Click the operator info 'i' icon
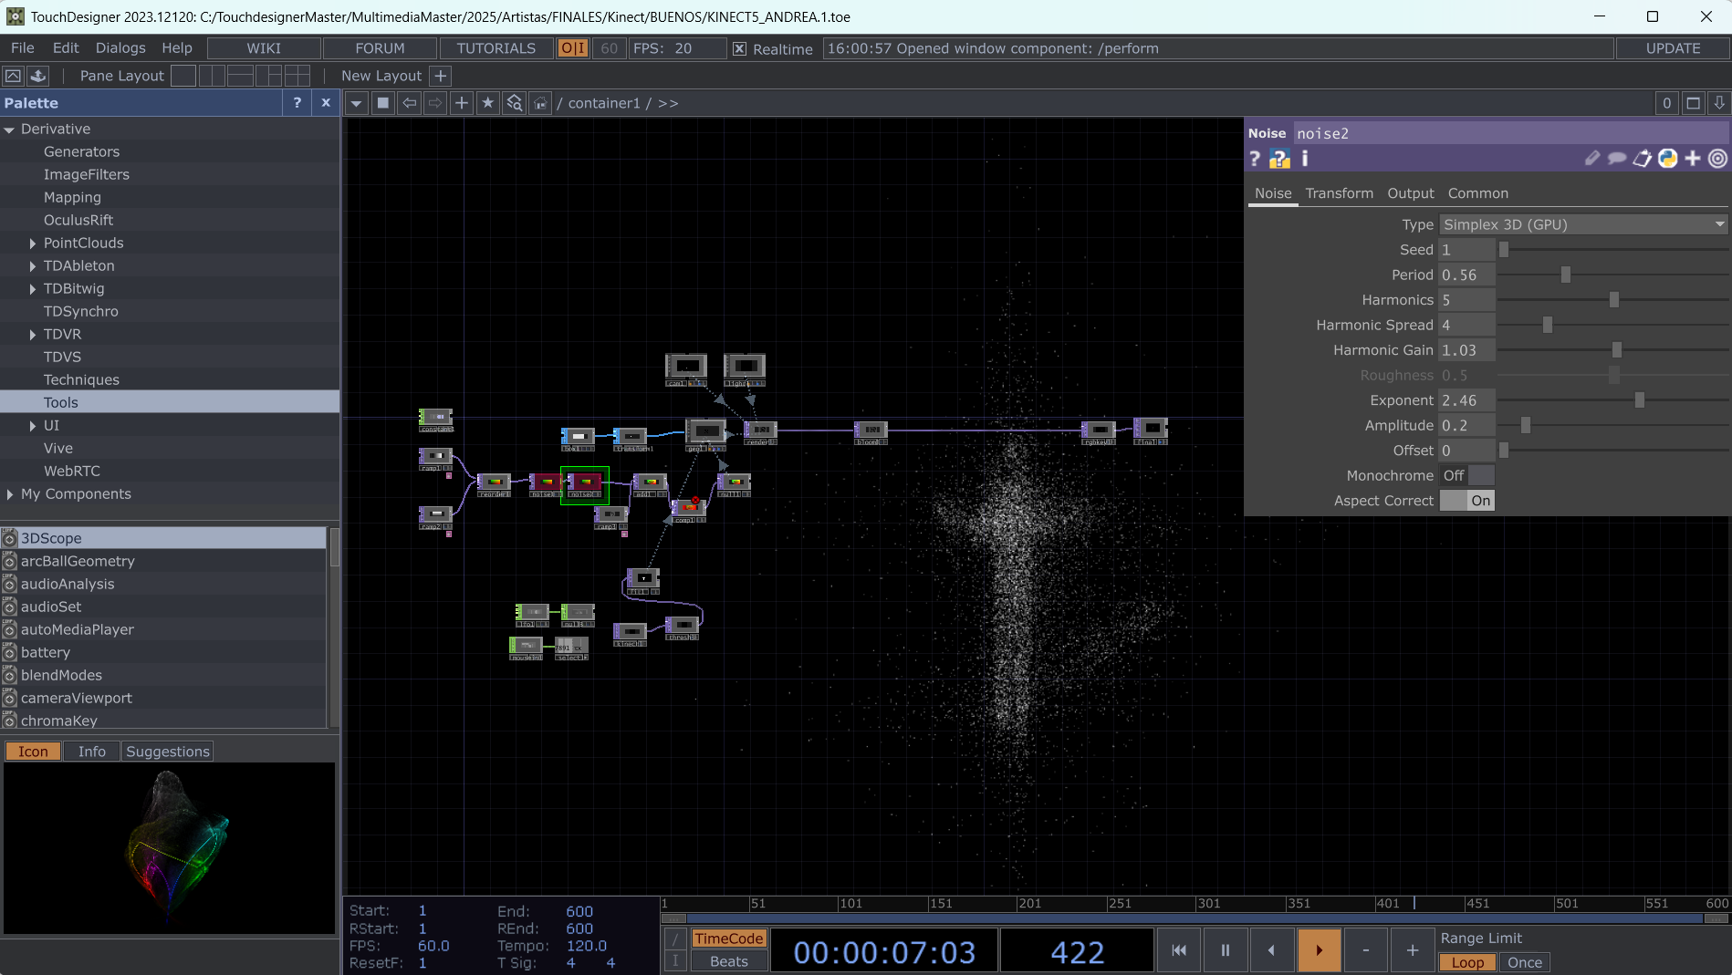1732x975 pixels. click(x=1305, y=159)
